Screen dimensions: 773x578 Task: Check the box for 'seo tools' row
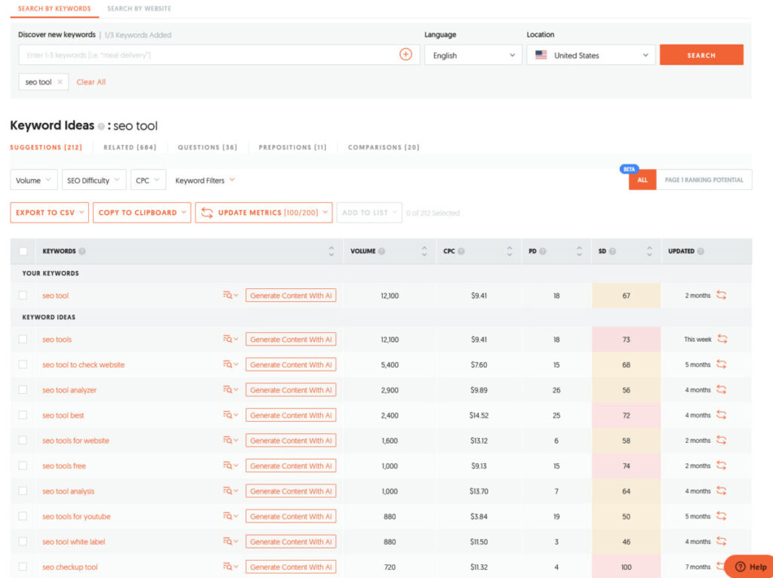pos(23,339)
